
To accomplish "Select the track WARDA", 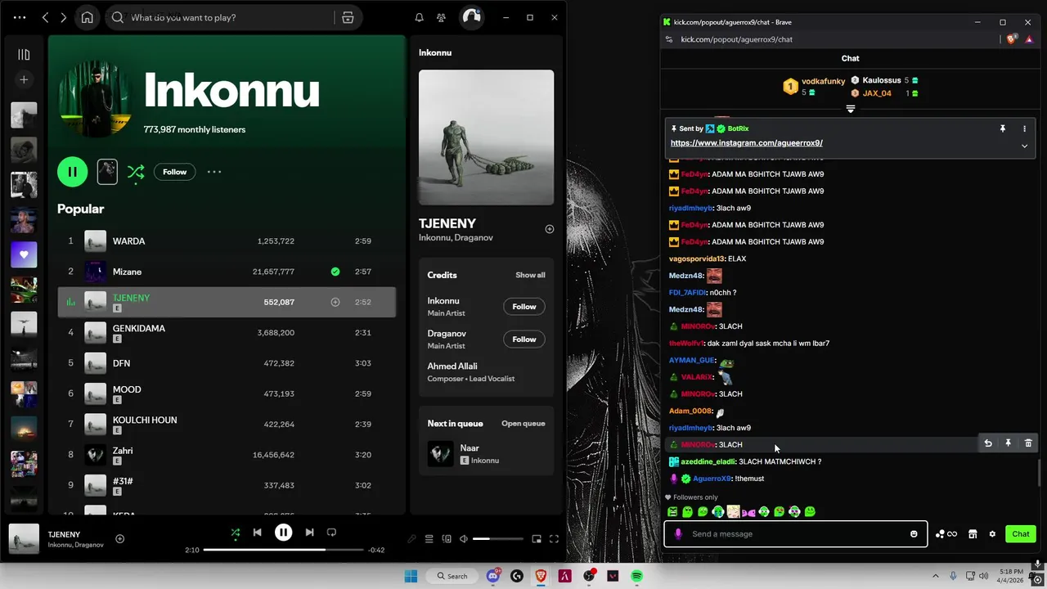I will [x=227, y=241].
